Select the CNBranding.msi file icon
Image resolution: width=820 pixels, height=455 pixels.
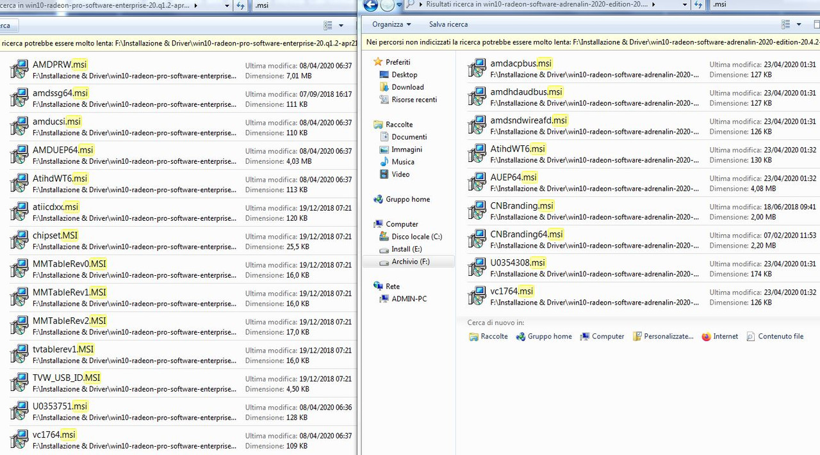pos(477,211)
